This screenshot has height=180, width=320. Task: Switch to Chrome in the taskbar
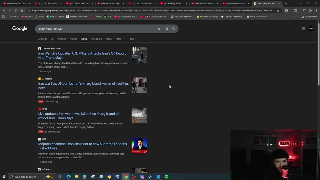pos(125,177)
